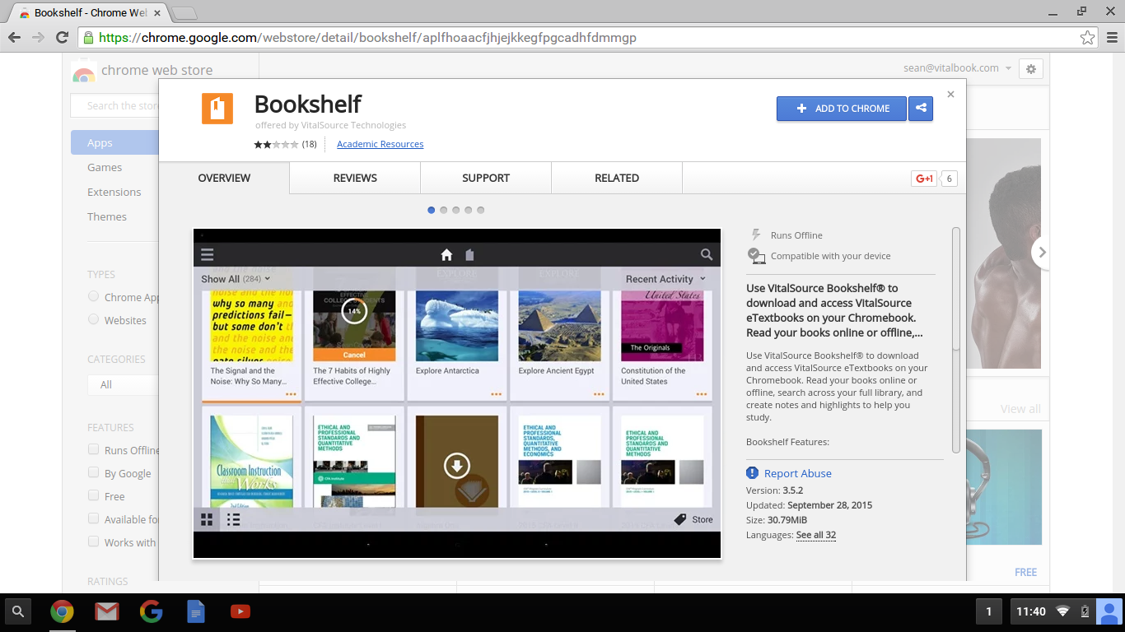Screen dimensions: 1125x632
Task: Click the Runs Offline lightning icon
Action: (x=756, y=235)
